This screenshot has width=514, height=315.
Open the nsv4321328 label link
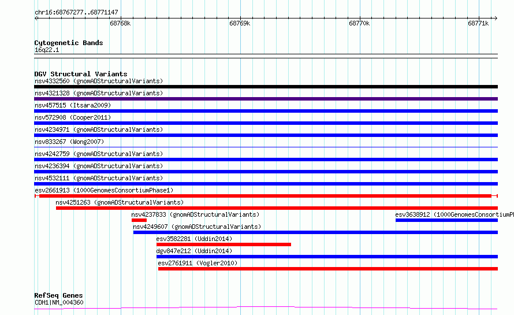99,93
